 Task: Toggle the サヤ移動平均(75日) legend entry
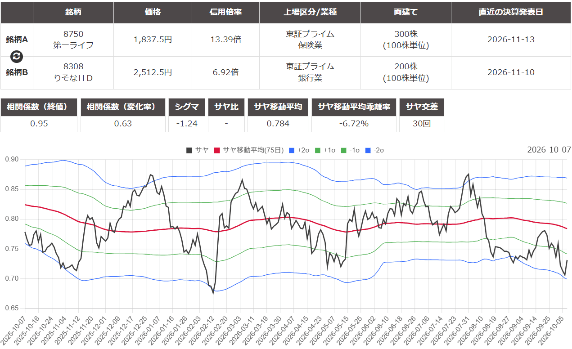point(248,150)
